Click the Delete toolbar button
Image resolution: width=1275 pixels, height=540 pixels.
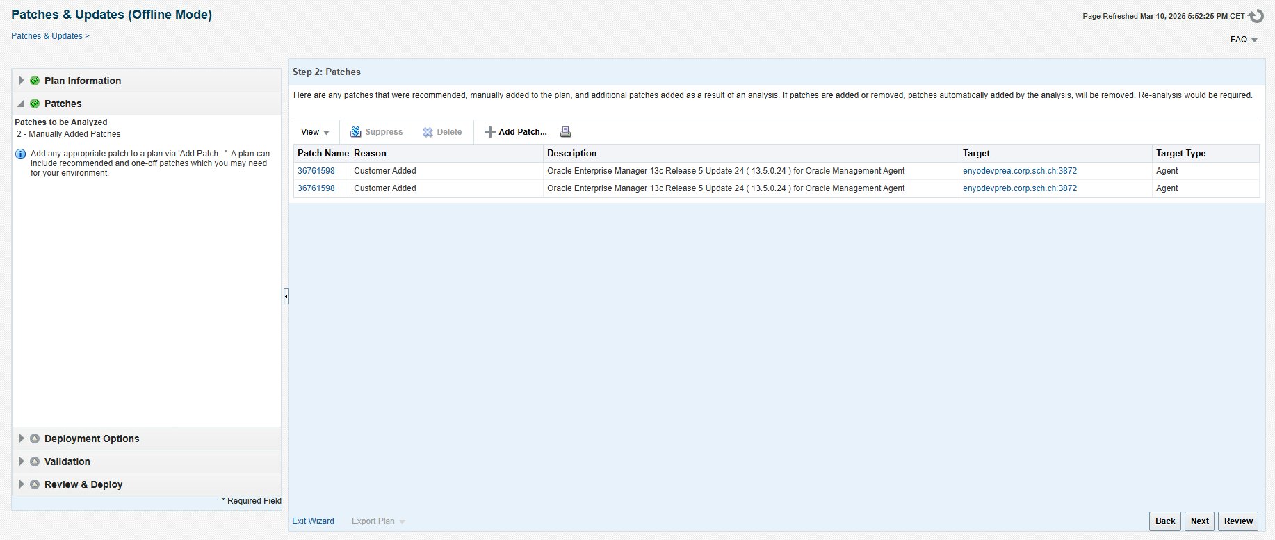pos(442,132)
